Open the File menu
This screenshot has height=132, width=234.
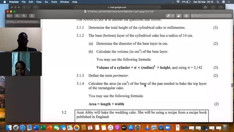coord(23,2)
